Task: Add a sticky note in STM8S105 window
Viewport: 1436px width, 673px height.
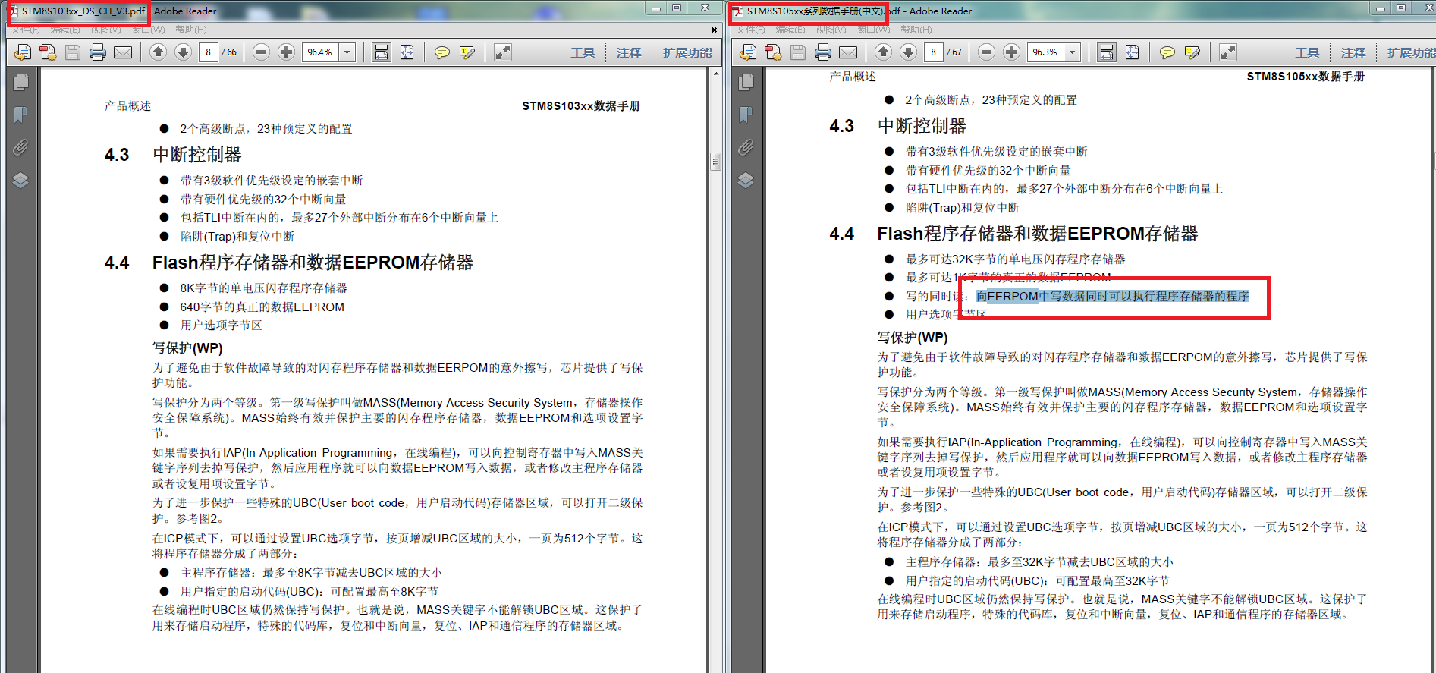Action: point(1167,52)
